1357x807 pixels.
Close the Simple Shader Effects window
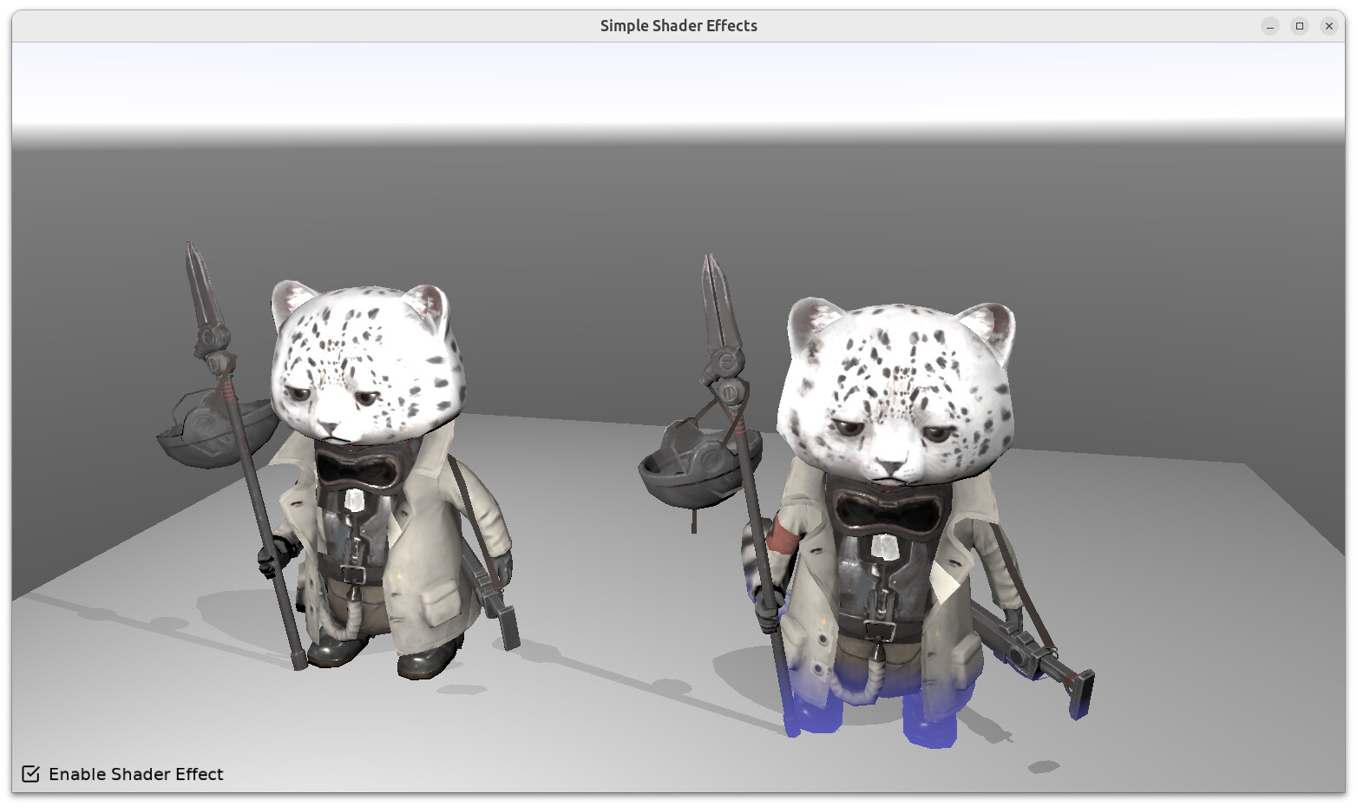[1329, 26]
